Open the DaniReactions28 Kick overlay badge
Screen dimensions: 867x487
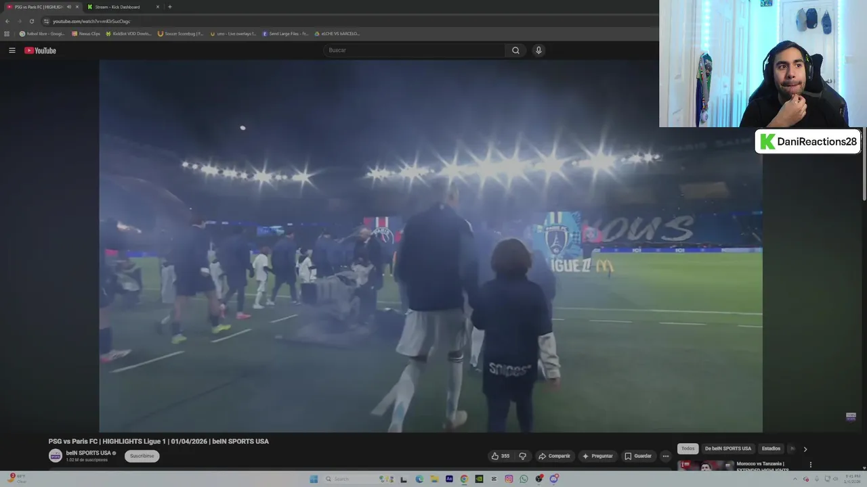808,141
